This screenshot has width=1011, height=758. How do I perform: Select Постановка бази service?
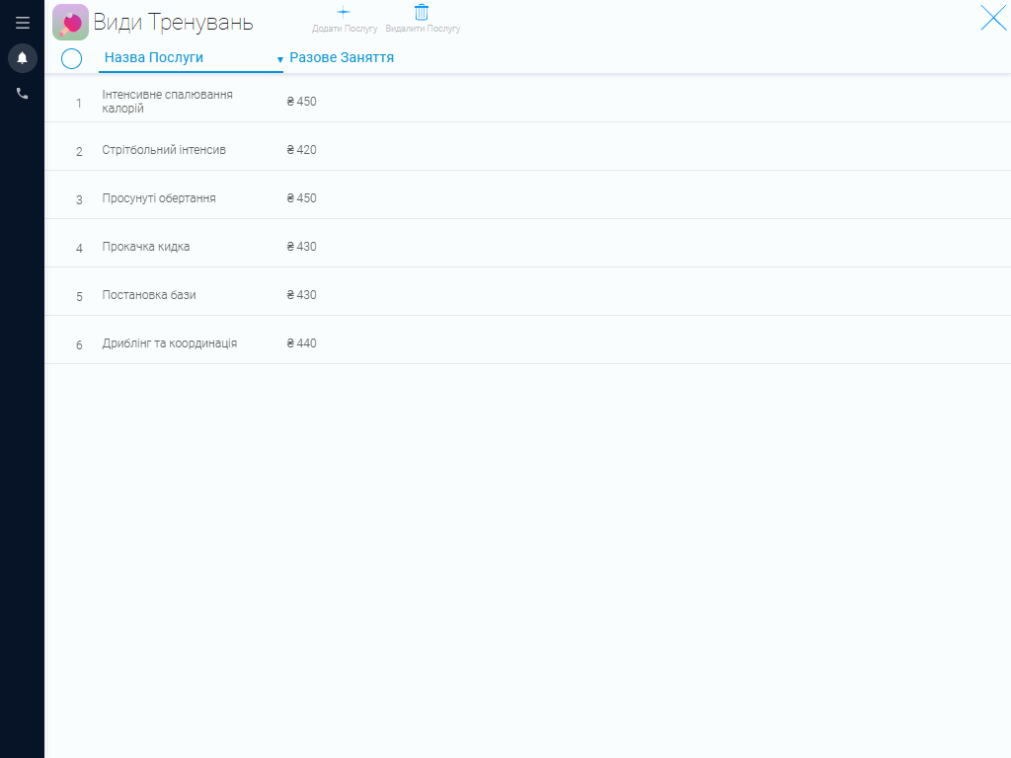pyautogui.click(x=527, y=291)
